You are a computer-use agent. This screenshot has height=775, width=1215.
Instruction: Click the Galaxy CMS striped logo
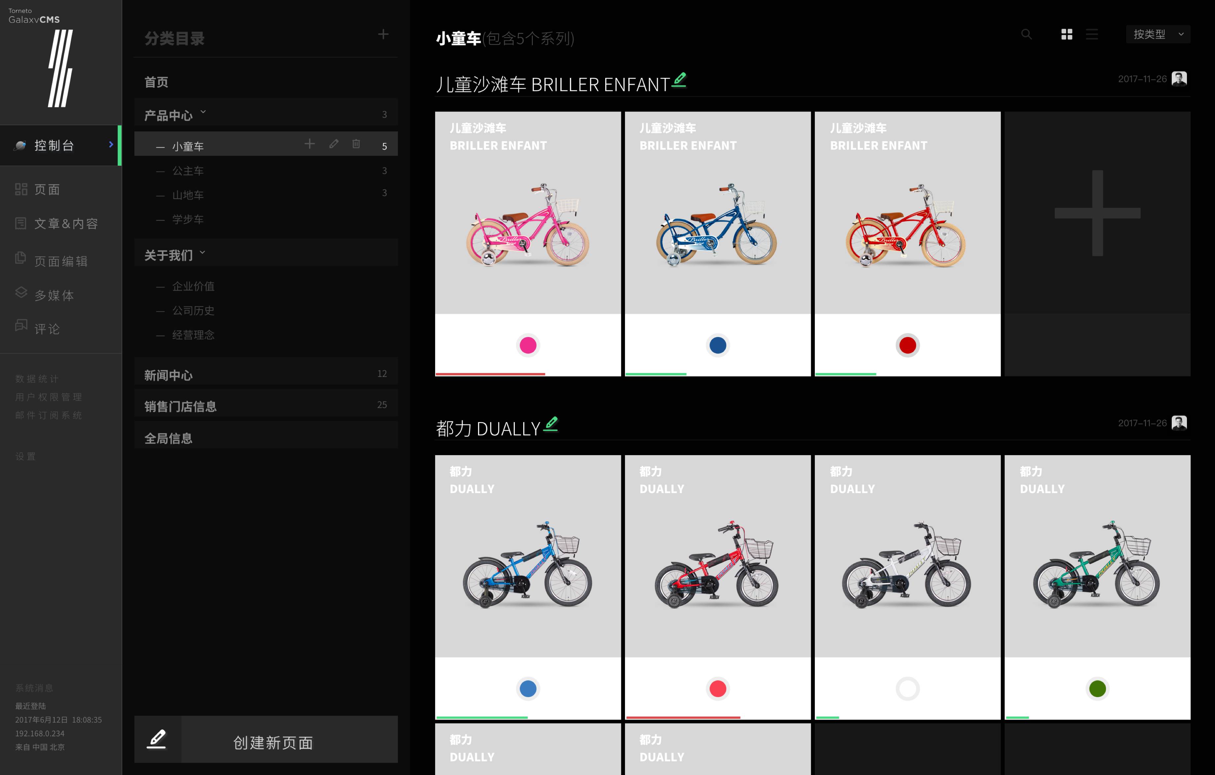point(60,68)
